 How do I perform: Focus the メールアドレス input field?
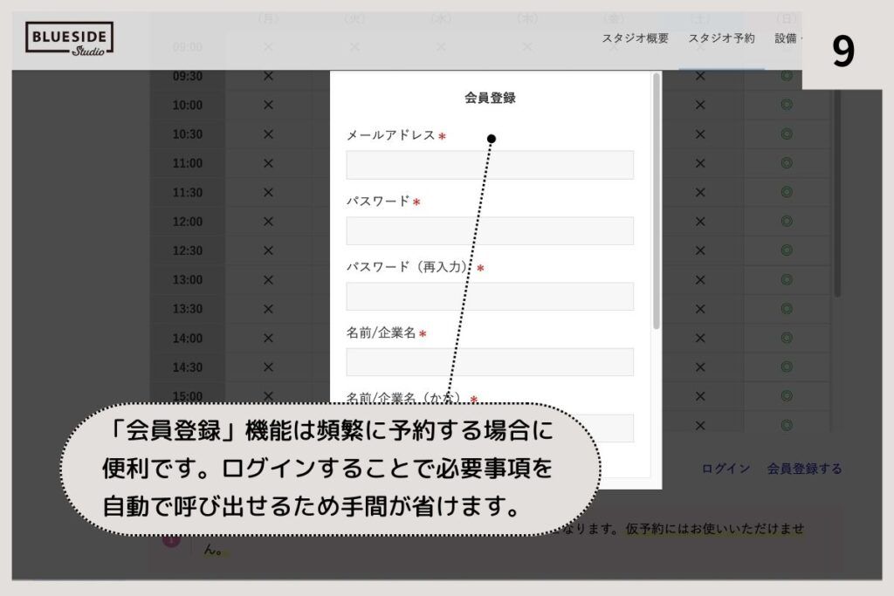pos(490,165)
